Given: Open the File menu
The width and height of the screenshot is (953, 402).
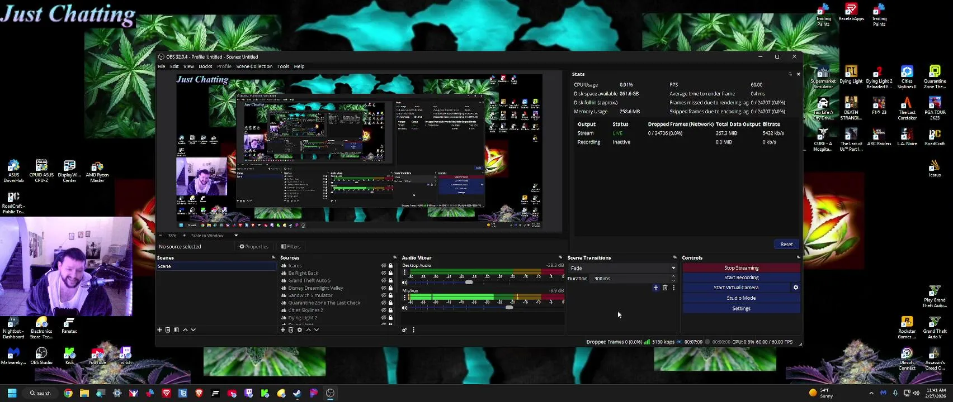Looking at the screenshot, I should [x=162, y=66].
